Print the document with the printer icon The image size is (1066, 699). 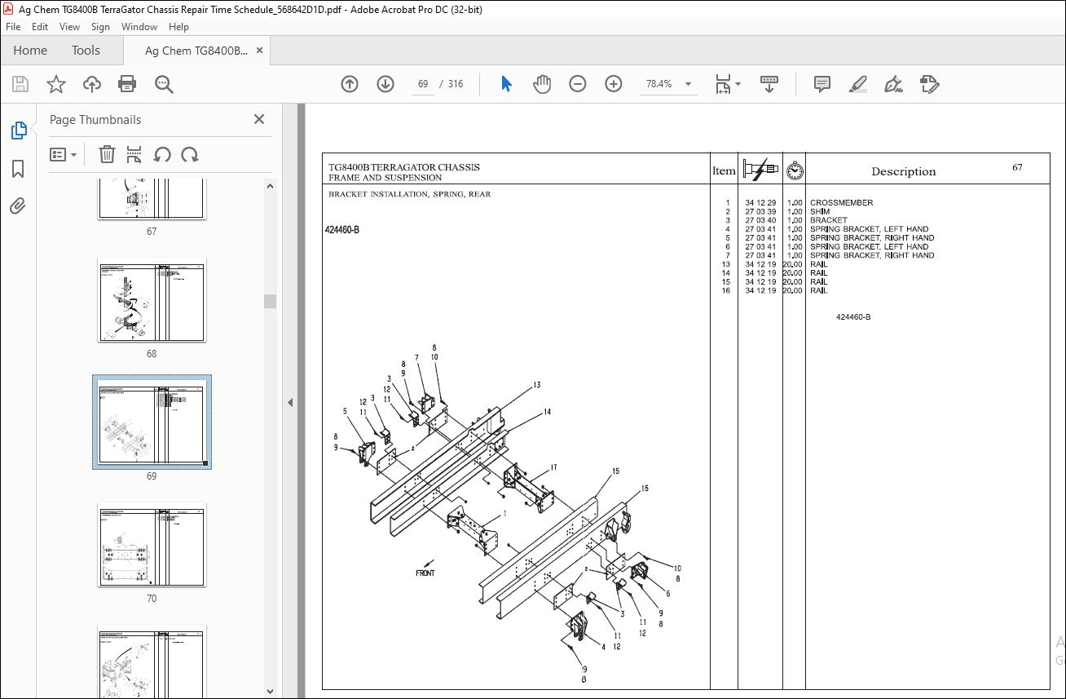(x=127, y=84)
